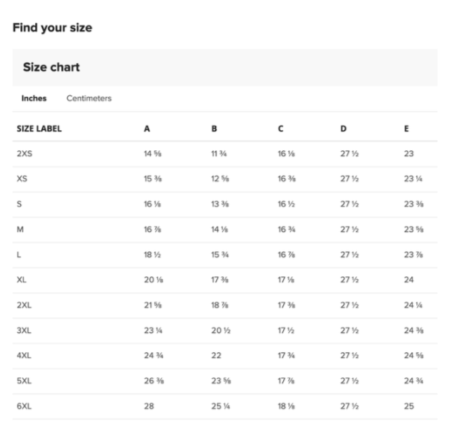Select the S size row label
Image resolution: width=450 pixels, height=428 pixels.
[x=19, y=205]
